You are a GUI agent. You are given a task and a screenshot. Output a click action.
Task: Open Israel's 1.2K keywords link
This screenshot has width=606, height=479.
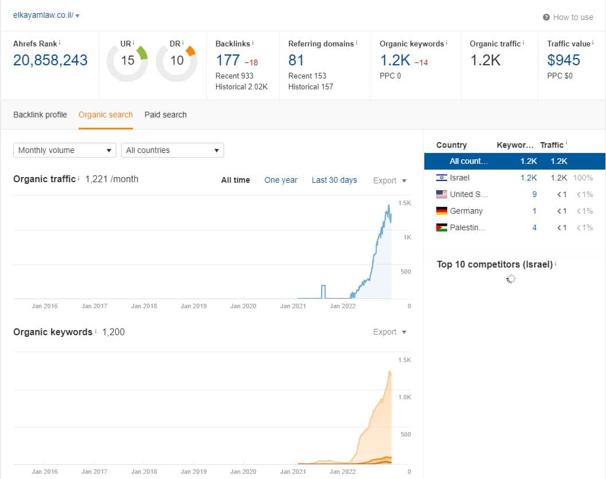529,178
